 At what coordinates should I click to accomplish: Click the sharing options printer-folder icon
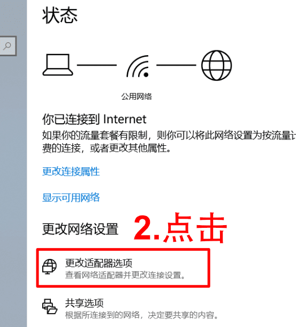pos(50,306)
